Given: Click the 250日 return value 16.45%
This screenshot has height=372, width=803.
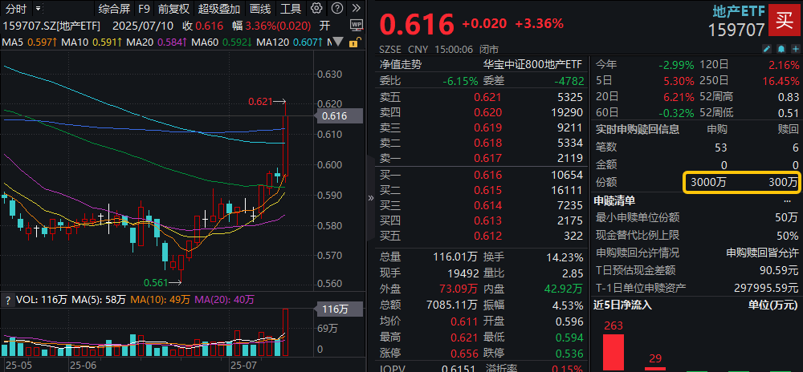Looking at the screenshot, I should (781, 81).
